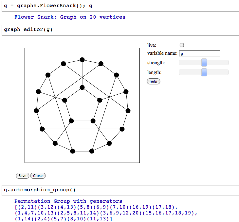Click the Flower Snark output text
The width and height of the screenshot is (239, 222).
click(70, 17)
